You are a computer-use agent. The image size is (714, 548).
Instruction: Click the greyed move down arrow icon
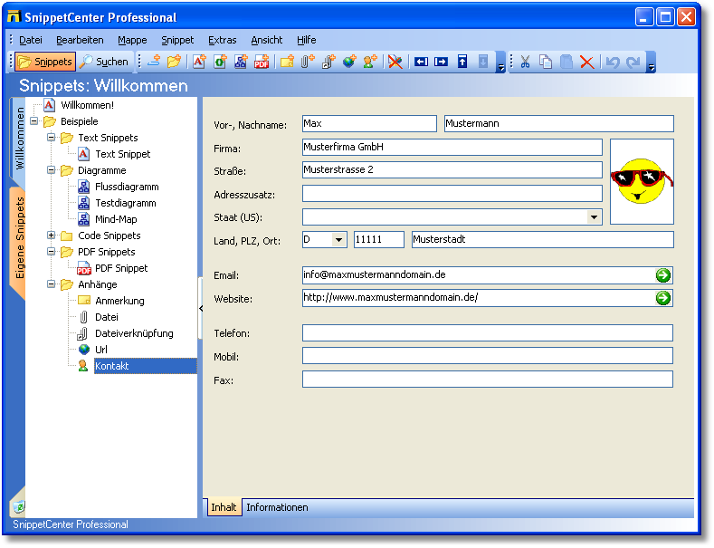tap(483, 61)
